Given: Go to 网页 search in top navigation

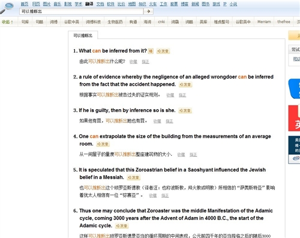Looking at the screenshot, I should coord(36,4).
